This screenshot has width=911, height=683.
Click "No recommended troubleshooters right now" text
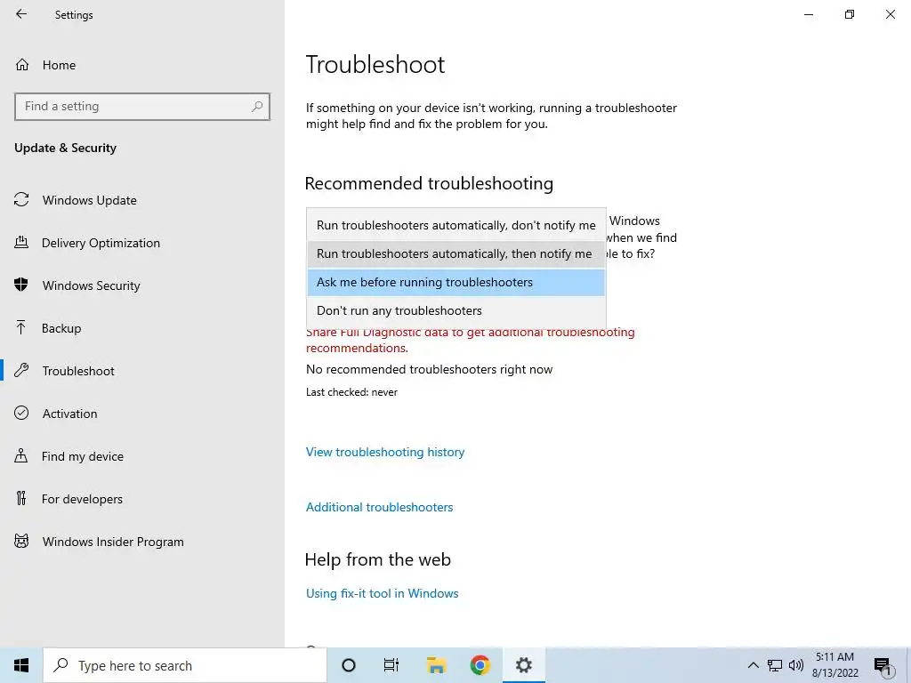pos(430,369)
